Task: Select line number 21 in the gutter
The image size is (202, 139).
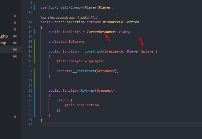Action: point(30,71)
